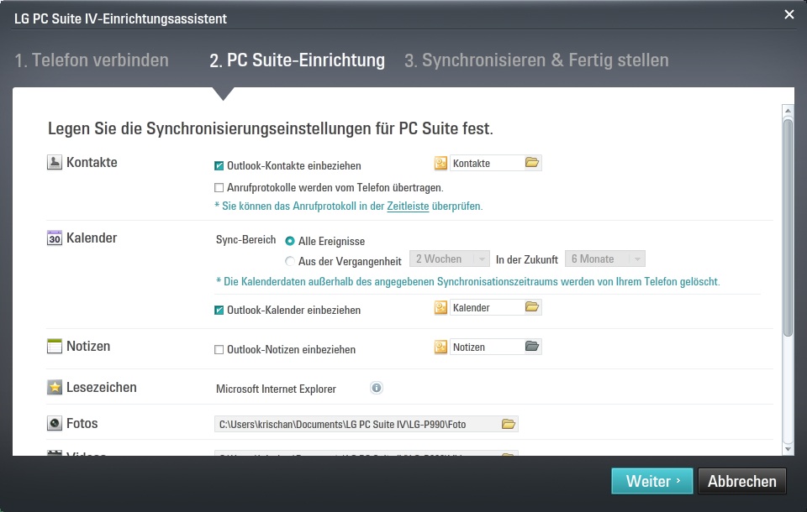The width and height of the screenshot is (807, 512).
Task: Click the vertical scrollbar thumb
Action: pos(788,227)
